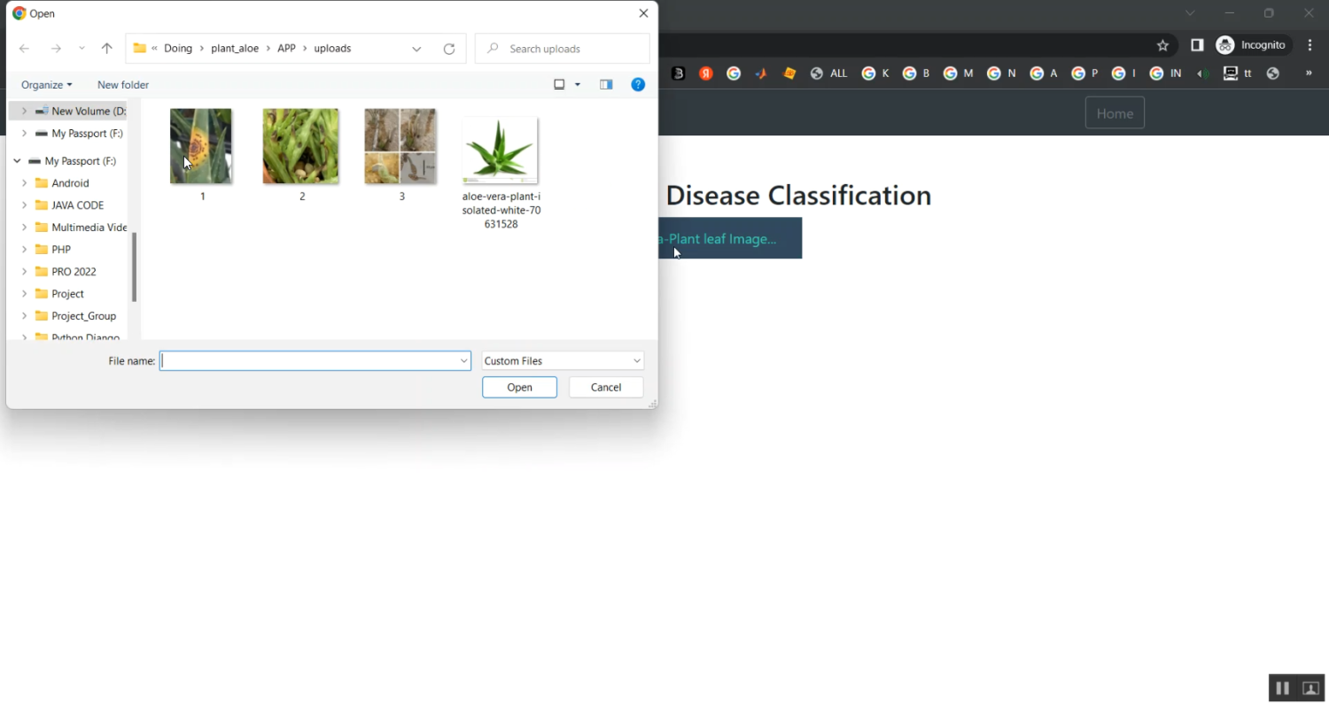Screen dimensions: 1329x703
Task: Open the Custom Files type dropdown
Action: tap(563, 361)
